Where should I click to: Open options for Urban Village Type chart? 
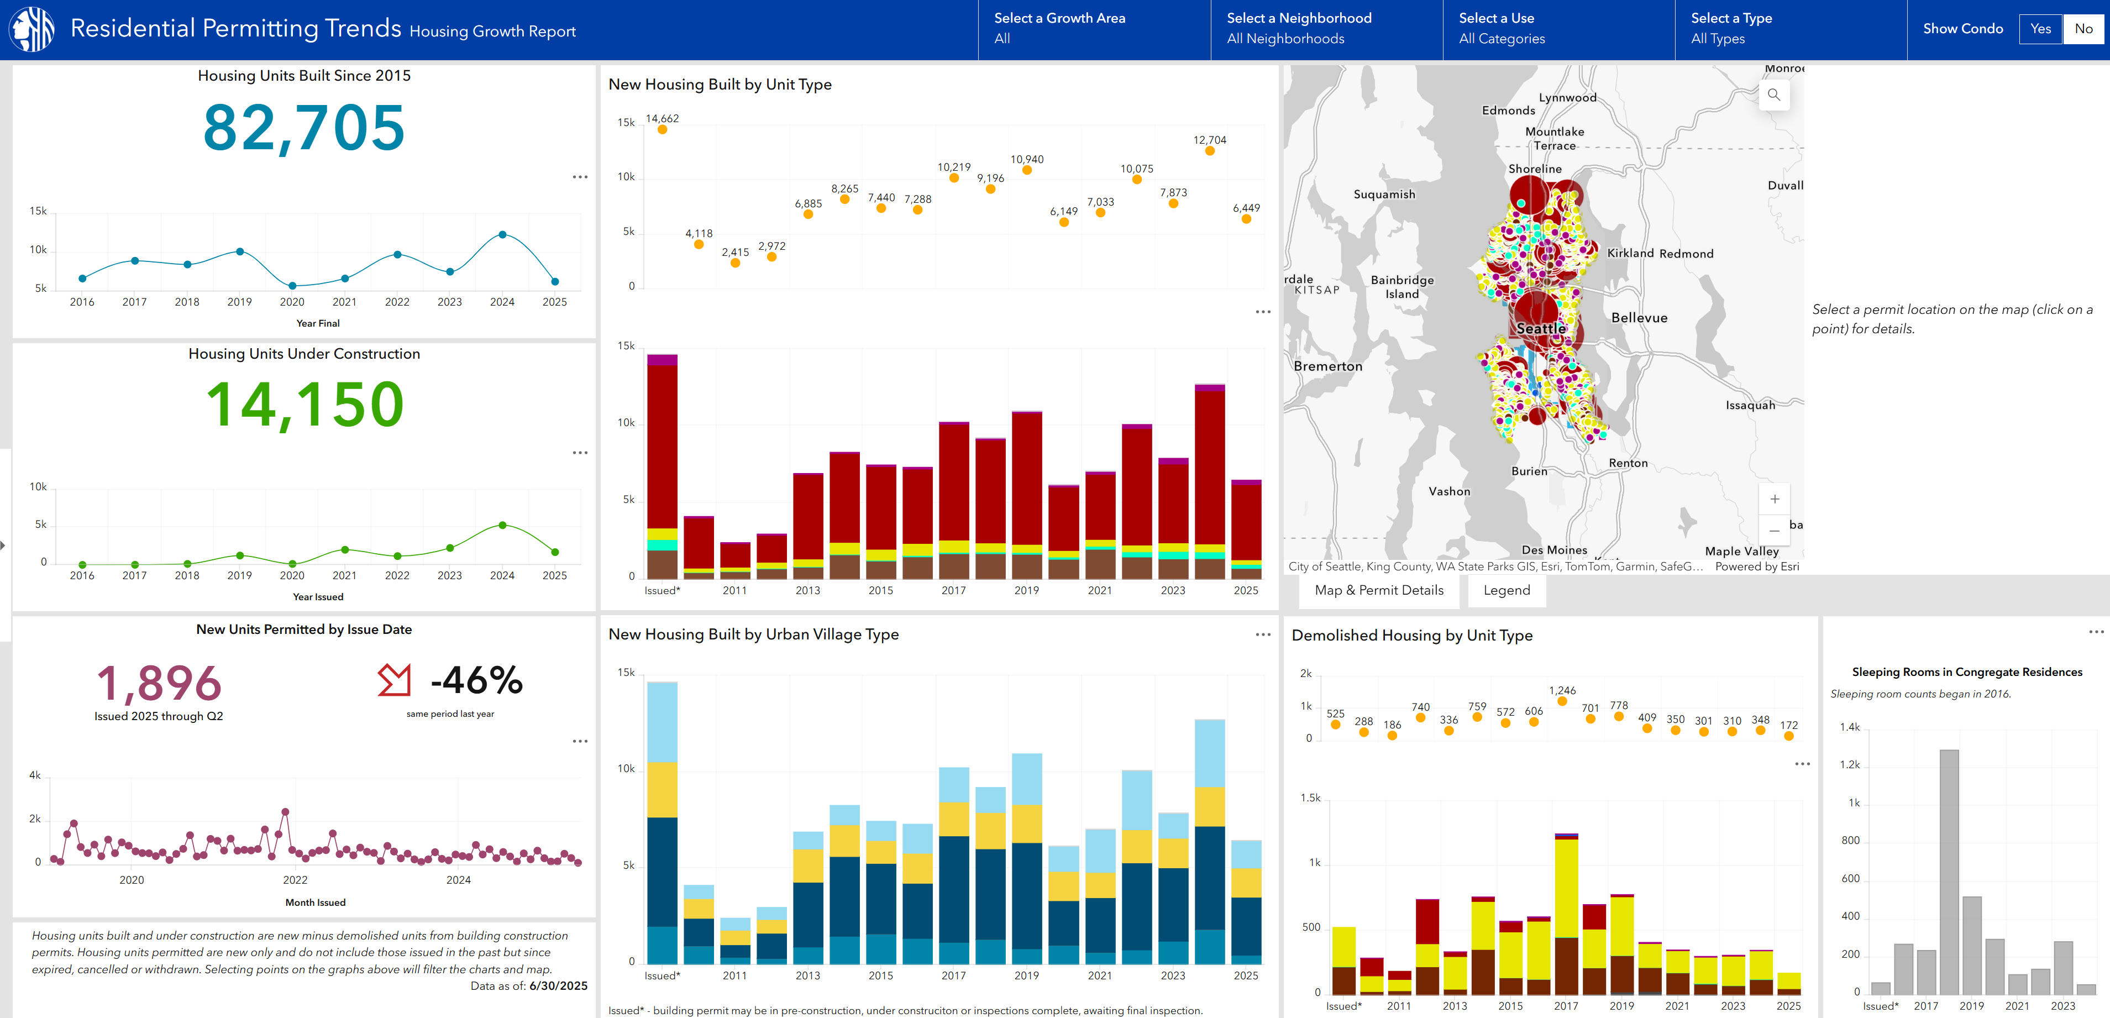click(x=1263, y=634)
